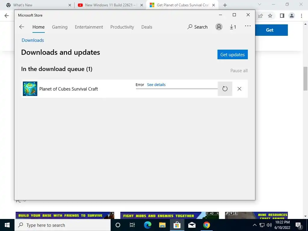The image size is (308, 231).
Task: Open Chrome tab search dropdown
Action: [260, 4]
